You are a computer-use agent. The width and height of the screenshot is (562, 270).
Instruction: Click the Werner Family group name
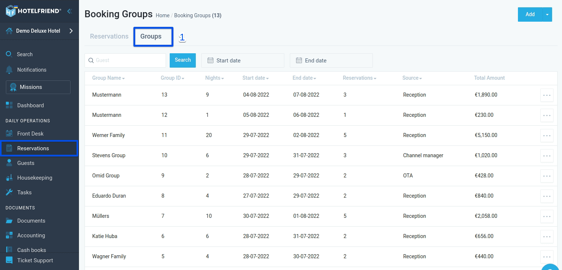tap(108, 135)
